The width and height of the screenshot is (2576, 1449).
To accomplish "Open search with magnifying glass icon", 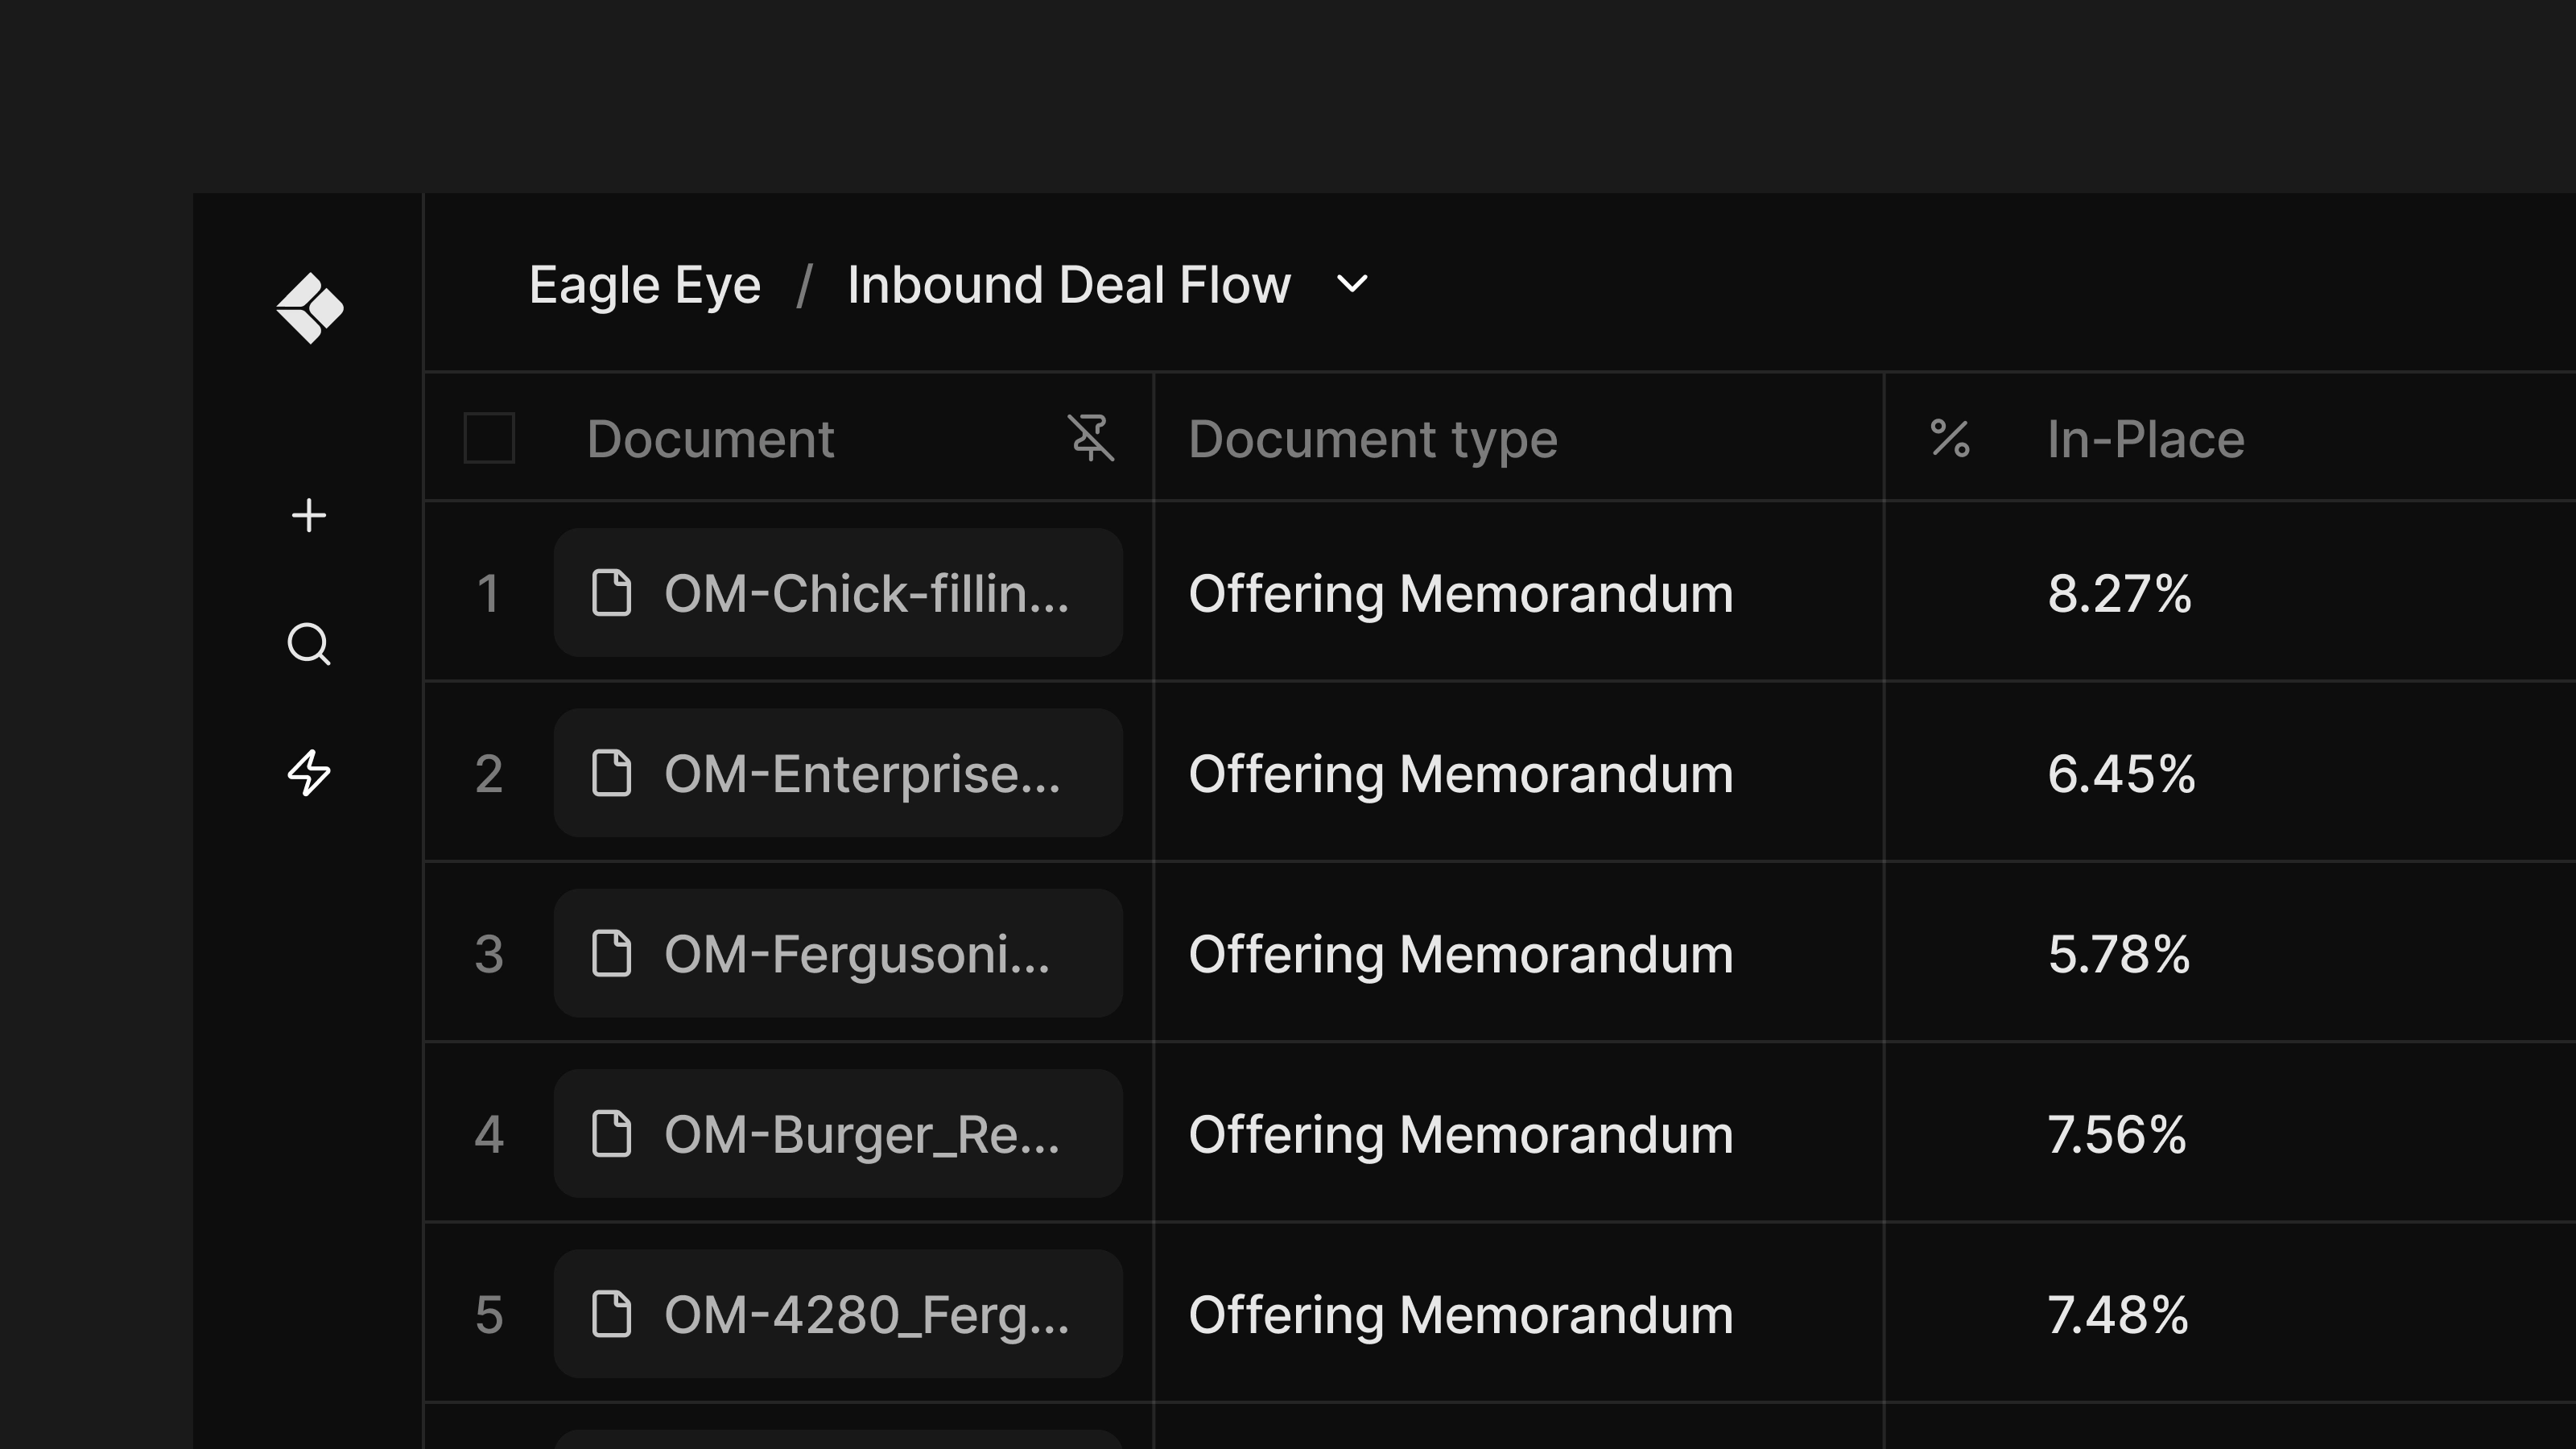I will [x=309, y=644].
